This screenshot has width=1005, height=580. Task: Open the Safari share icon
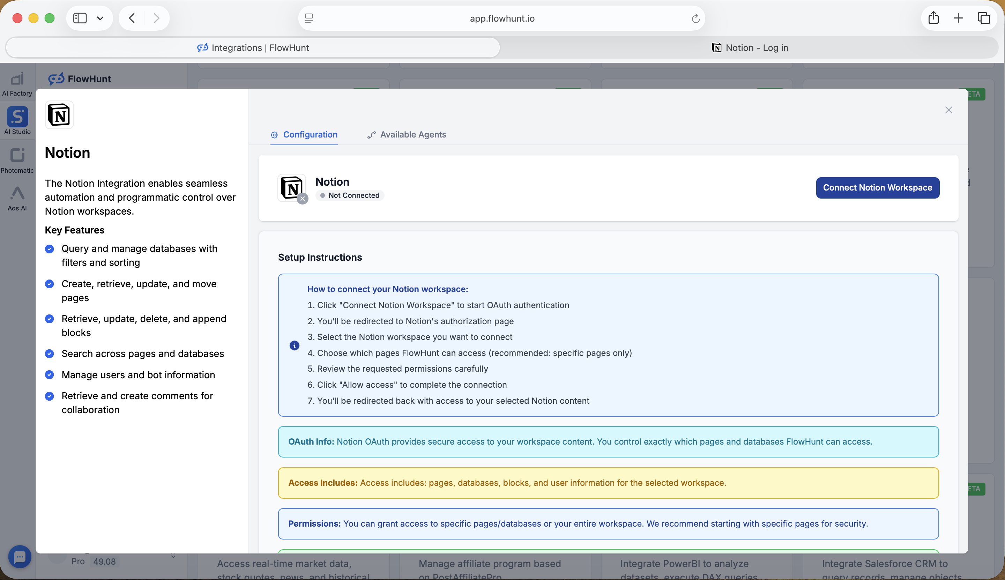tap(934, 18)
